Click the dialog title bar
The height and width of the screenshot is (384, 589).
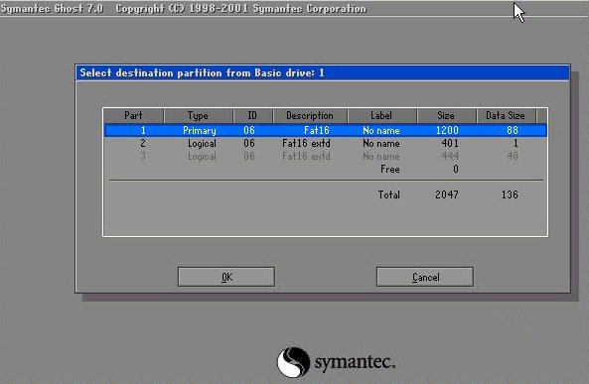pyautogui.click(x=322, y=72)
